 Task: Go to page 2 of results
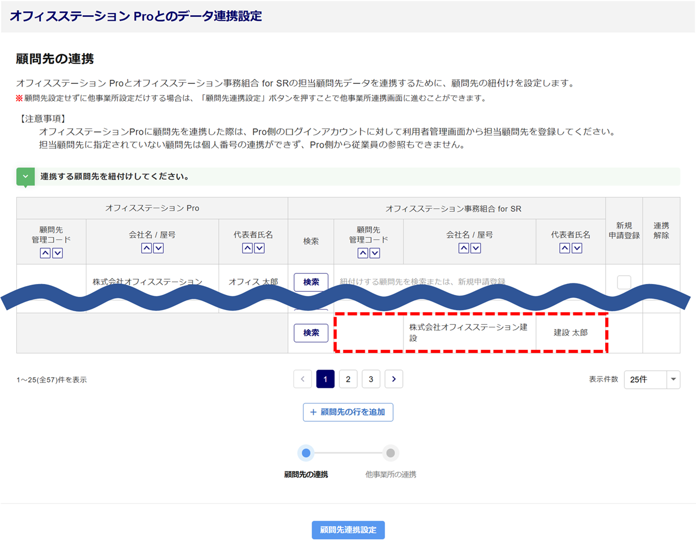pyautogui.click(x=348, y=379)
